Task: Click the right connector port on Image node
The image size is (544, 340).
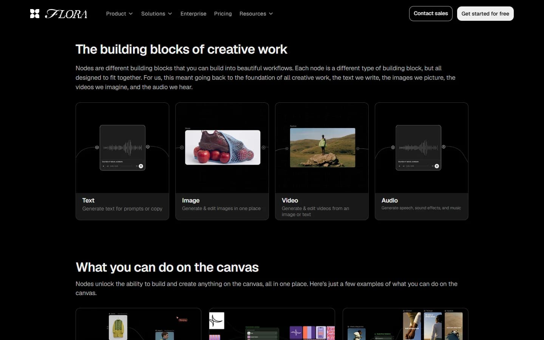Action: [264, 148]
